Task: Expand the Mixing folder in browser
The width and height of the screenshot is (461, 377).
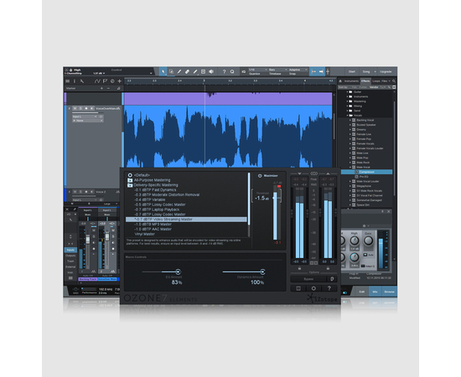Action: point(347,106)
